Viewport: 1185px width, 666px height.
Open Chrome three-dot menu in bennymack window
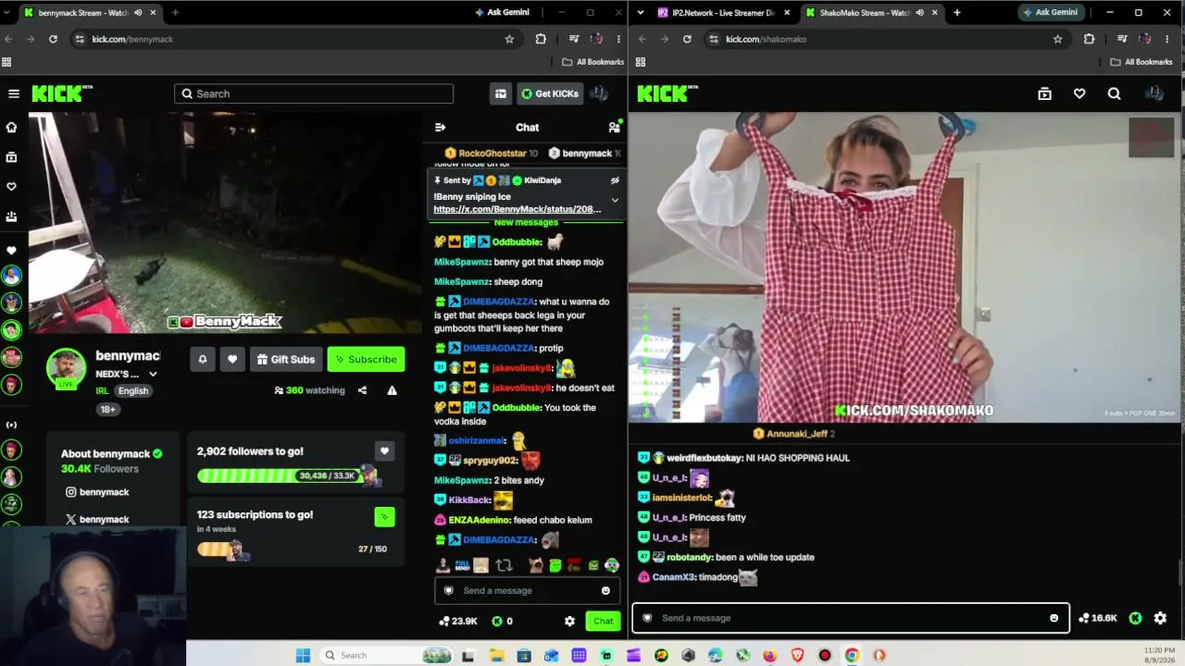tap(618, 39)
